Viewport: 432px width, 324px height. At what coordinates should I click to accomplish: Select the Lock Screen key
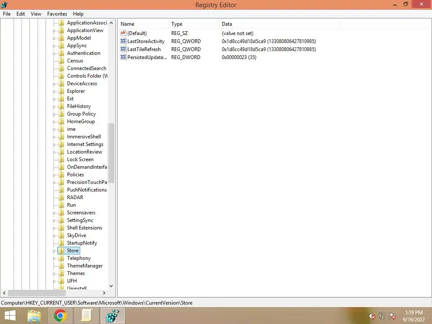click(80, 159)
